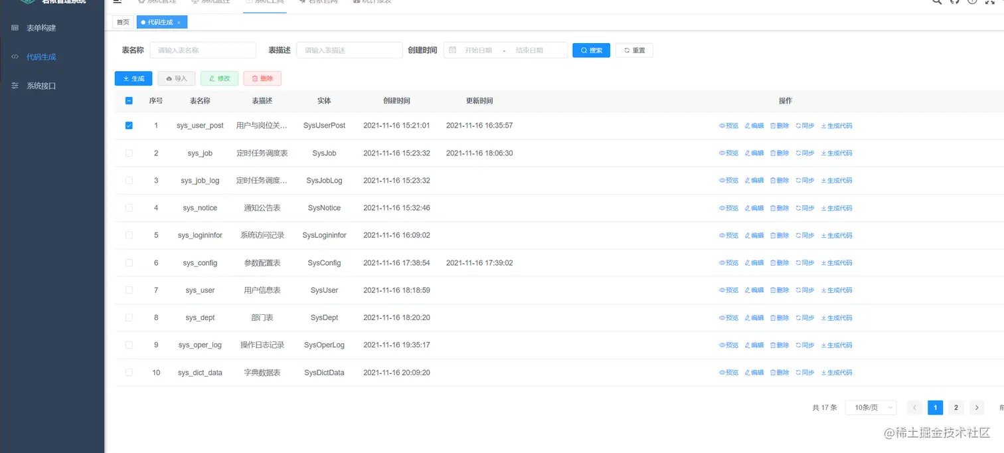The height and width of the screenshot is (453, 1004).
Task: Go to previous page arrow
Action: 914,407
